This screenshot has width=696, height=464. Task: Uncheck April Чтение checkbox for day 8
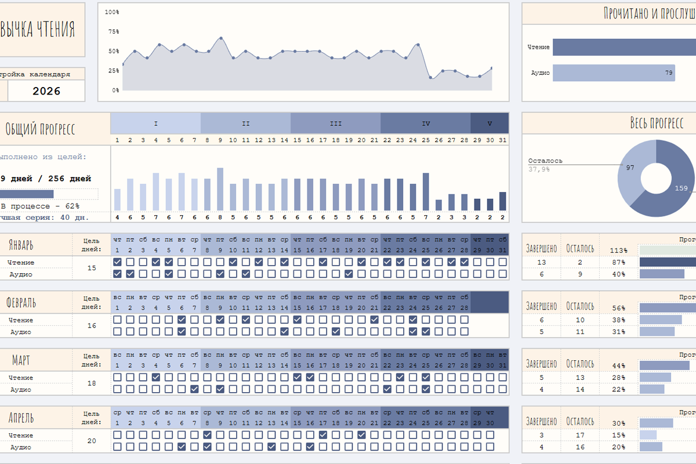(208, 435)
